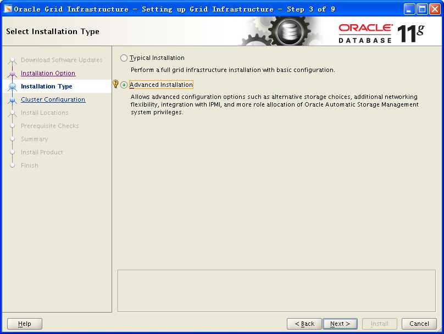
Task: Click the Install Locations step text
Action: (45, 113)
